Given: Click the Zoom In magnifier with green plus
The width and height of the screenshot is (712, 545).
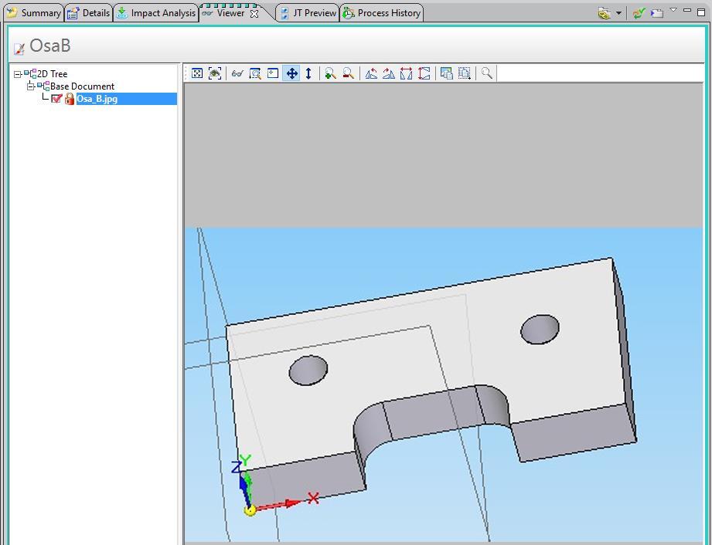Looking at the screenshot, I should (x=331, y=73).
